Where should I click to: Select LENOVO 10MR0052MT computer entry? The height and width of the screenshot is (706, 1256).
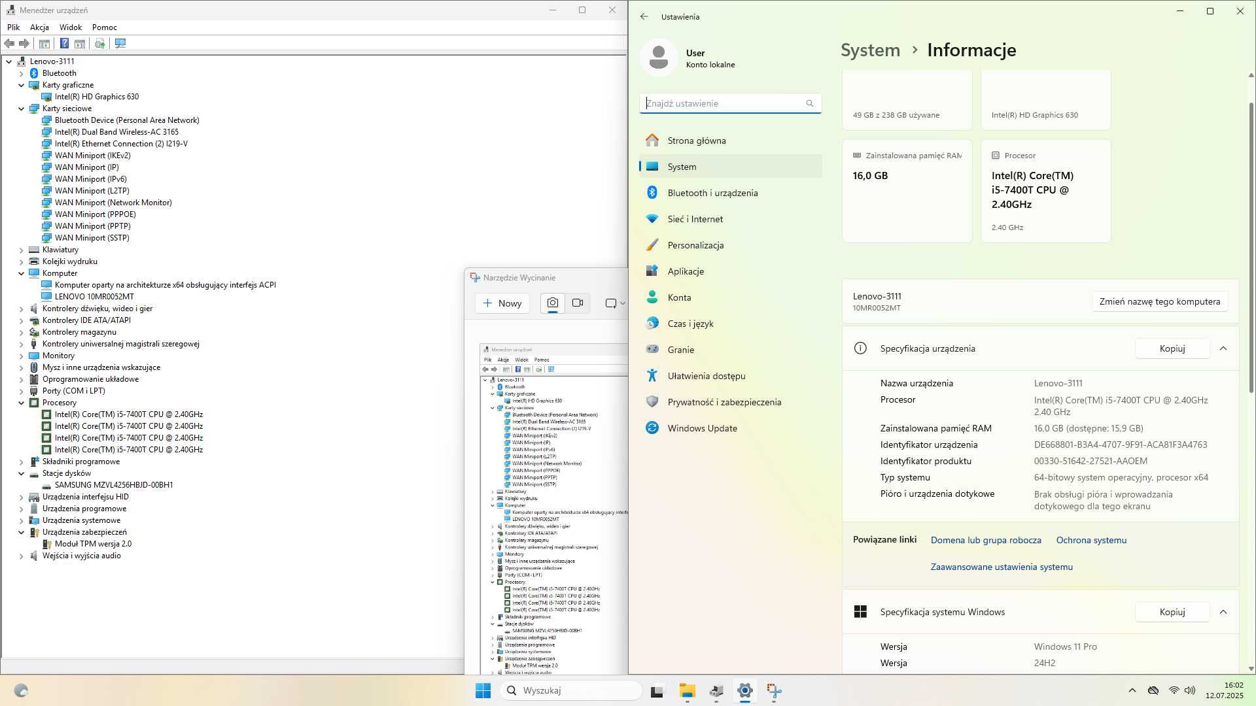[94, 297]
